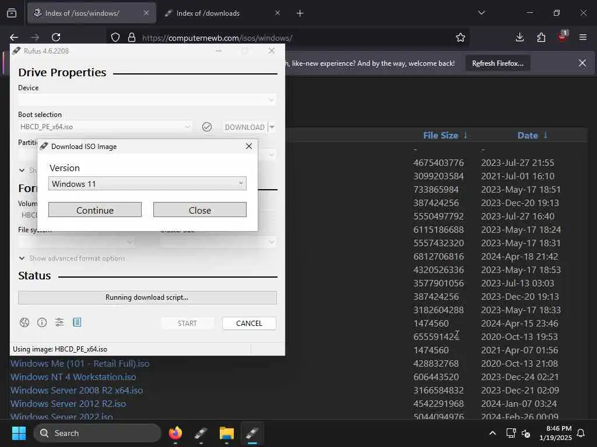Dismiss the Refresh Firefox notification bar
The image size is (597, 447).
coord(582,63)
